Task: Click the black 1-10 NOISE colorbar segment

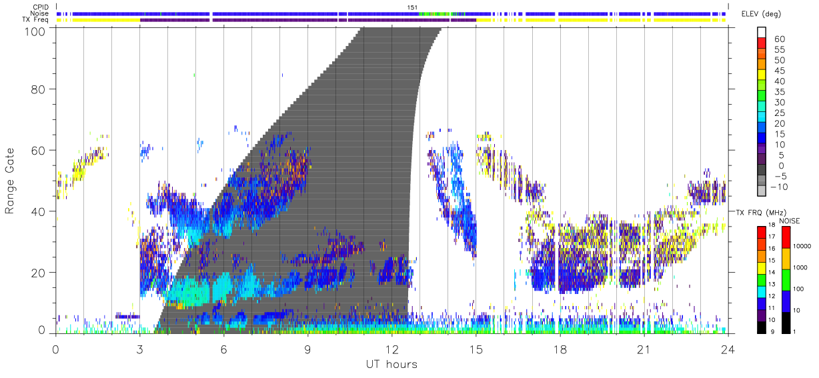Action: click(786, 323)
